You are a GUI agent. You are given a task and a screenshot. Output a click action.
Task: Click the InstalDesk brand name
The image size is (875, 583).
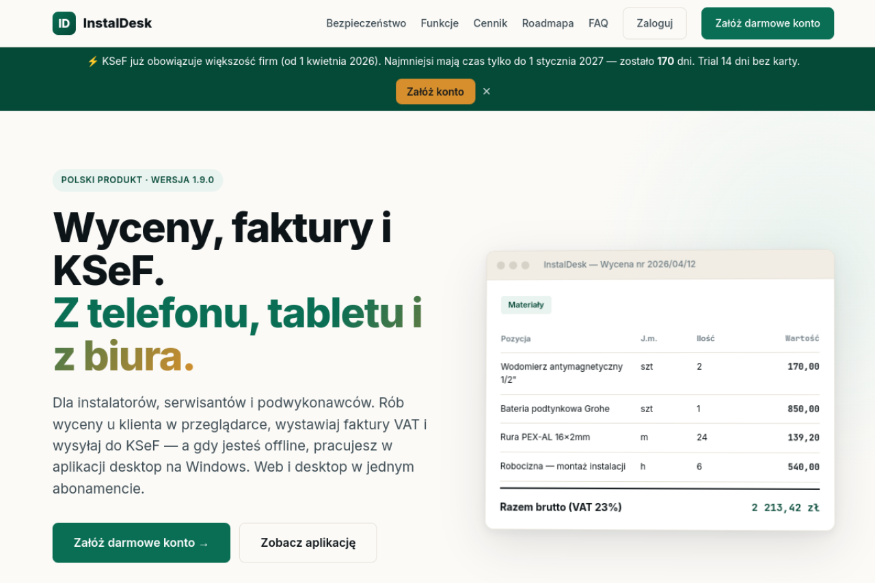pos(118,23)
